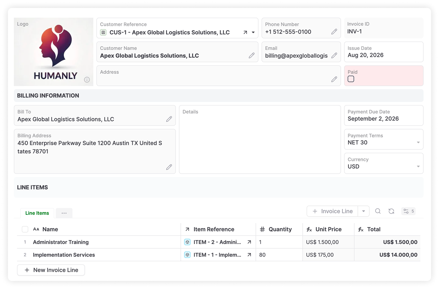Image resolution: width=439 pixels, height=289 pixels.
Task: Select all line items with the header checkbox
Action: [x=25, y=229]
